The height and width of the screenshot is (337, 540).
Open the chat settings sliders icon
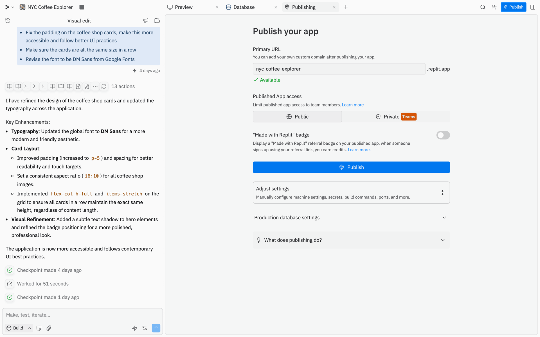click(x=145, y=328)
